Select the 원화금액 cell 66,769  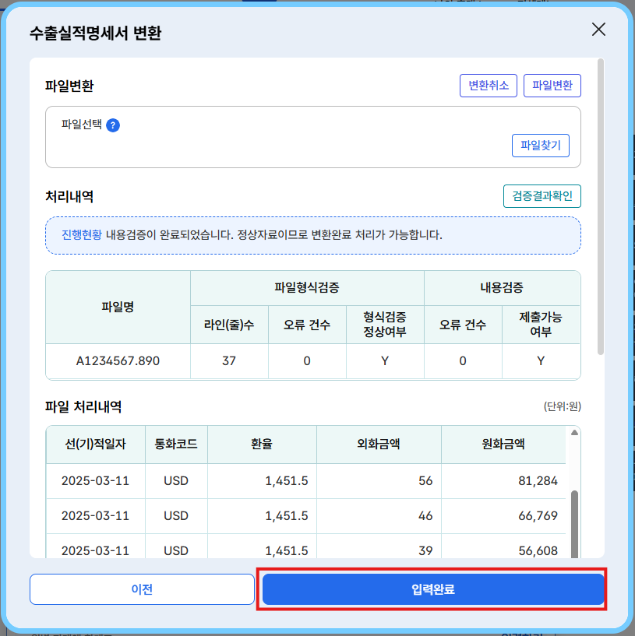[503, 516]
